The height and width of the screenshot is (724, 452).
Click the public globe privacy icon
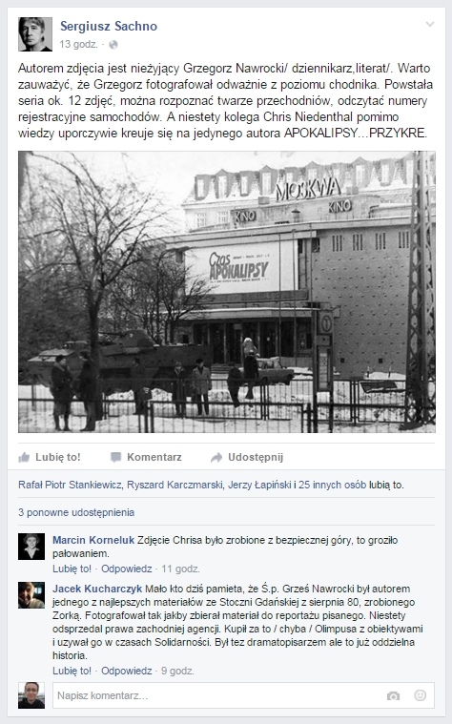pyautogui.click(x=113, y=45)
